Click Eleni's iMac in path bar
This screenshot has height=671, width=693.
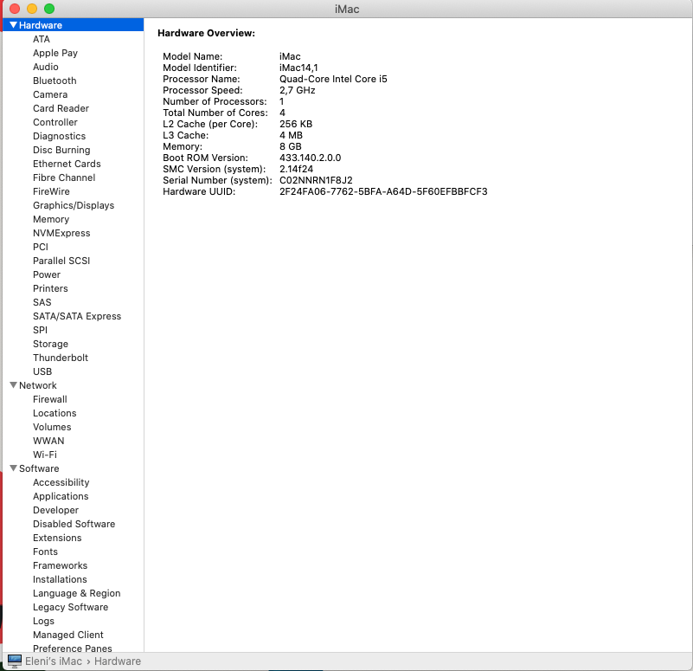coord(54,661)
